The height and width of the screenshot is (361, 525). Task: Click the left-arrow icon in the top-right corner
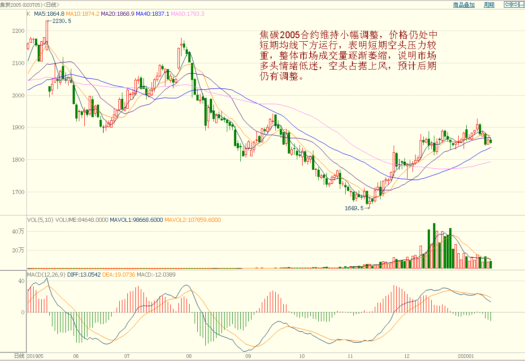(x=508, y=4)
